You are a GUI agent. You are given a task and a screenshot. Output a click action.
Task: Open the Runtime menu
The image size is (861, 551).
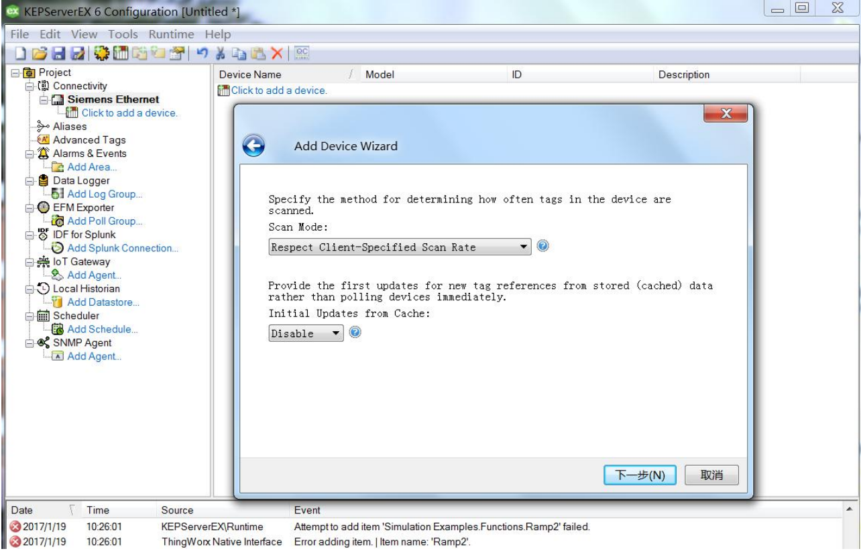coord(172,34)
